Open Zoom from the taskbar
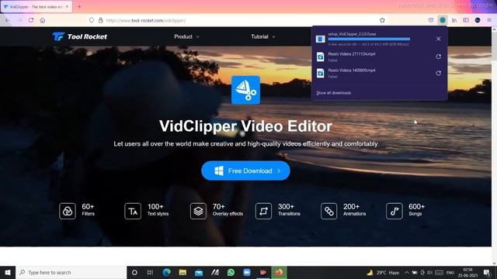This screenshot has height=279, width=497. 247,272
